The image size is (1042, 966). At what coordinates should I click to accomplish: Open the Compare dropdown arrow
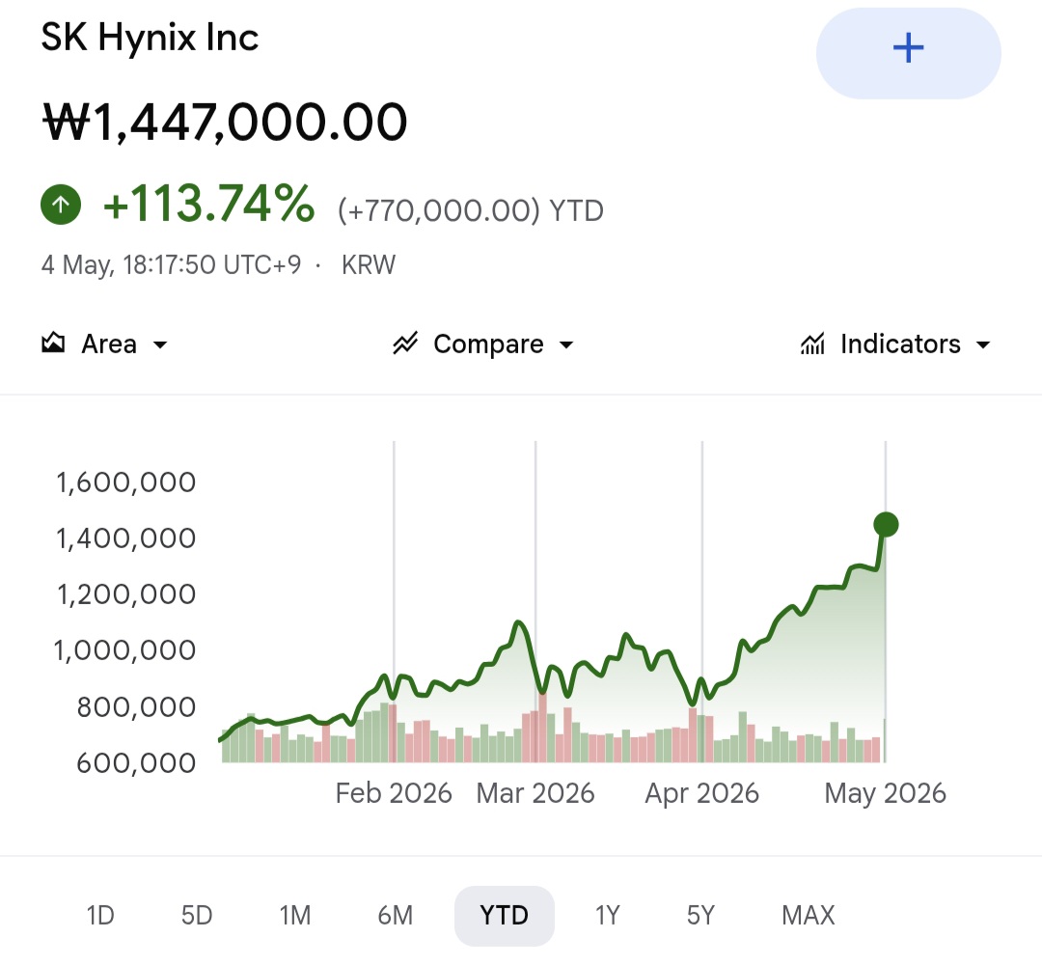coord(566,345)
